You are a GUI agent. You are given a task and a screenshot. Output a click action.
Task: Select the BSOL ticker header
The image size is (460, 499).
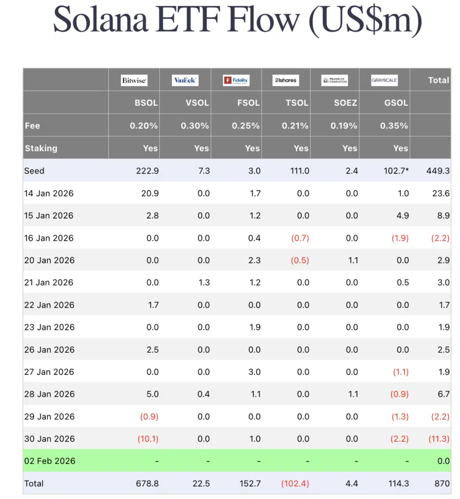coord(146,103)
